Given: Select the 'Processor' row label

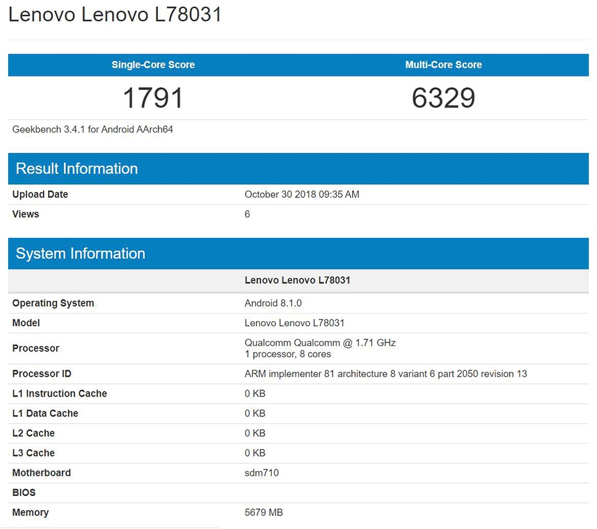Looking at the screenshot, I should coord(36,349).
